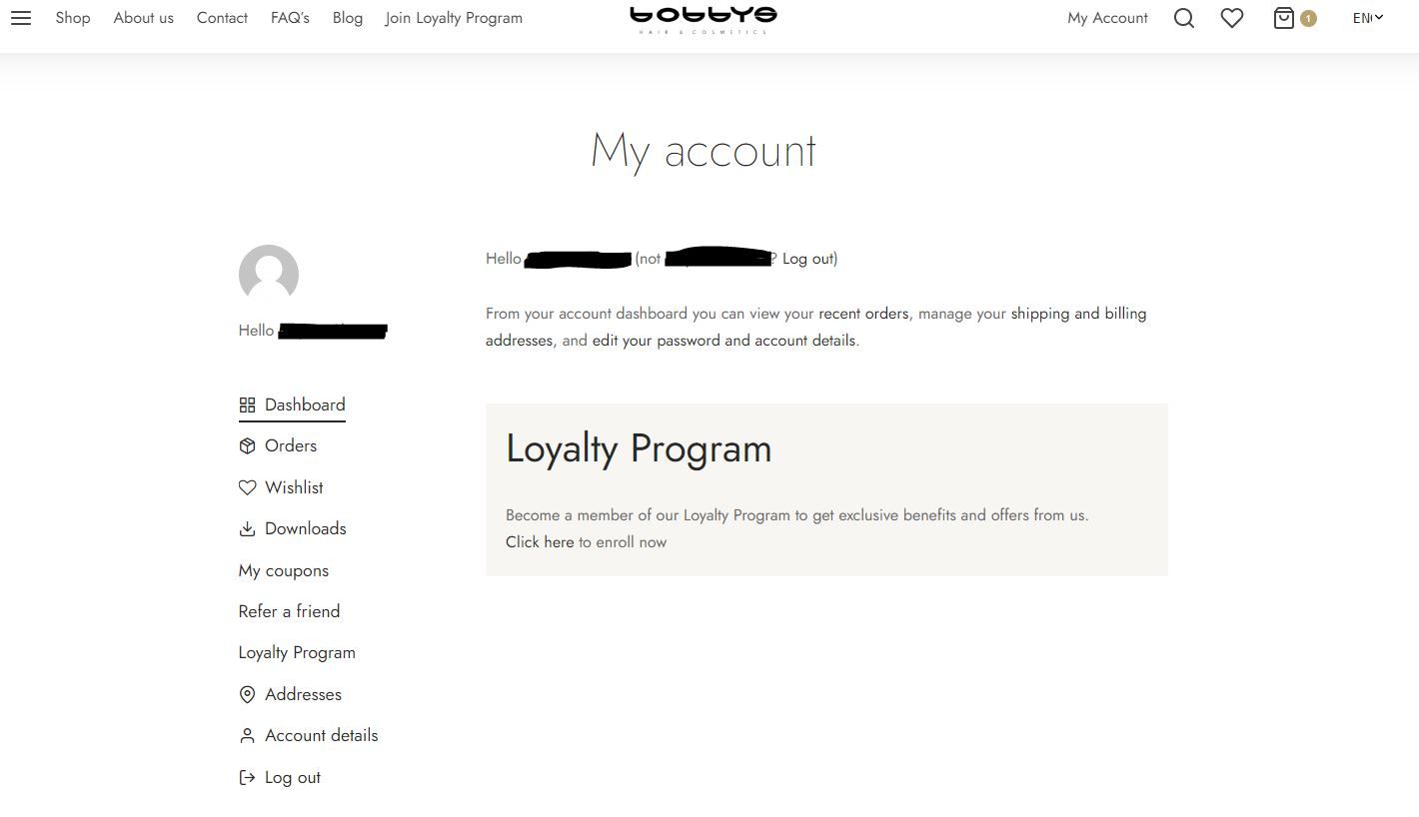Click the Bobbys logo in header
Viewport: 1419px width, 817px height.
point(704,18)
